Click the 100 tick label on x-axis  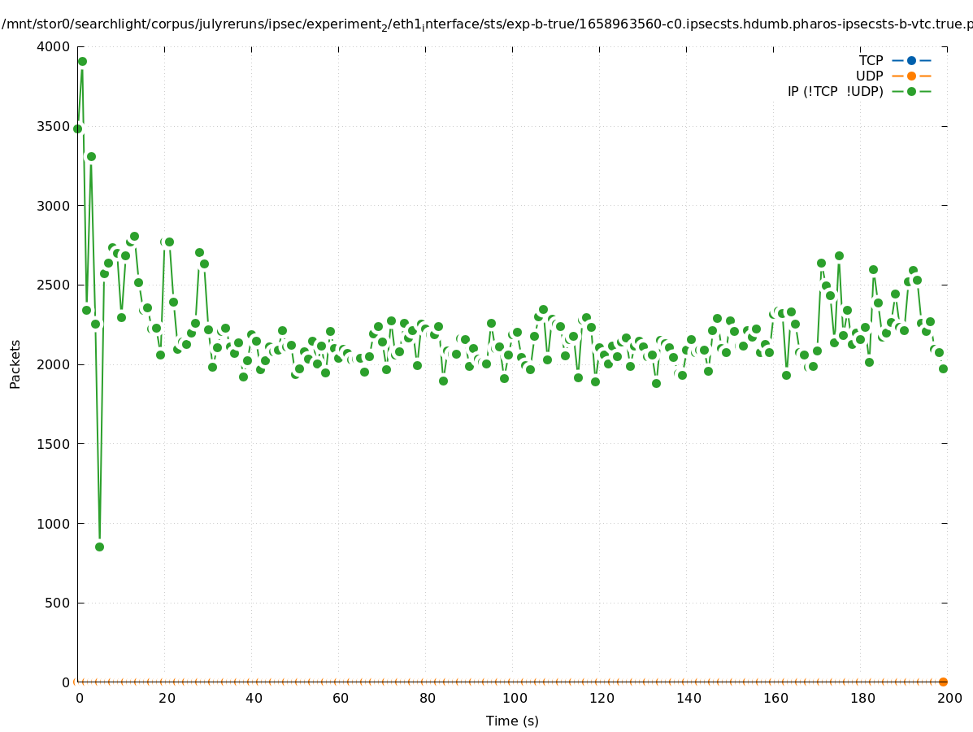tap(514, 698)
